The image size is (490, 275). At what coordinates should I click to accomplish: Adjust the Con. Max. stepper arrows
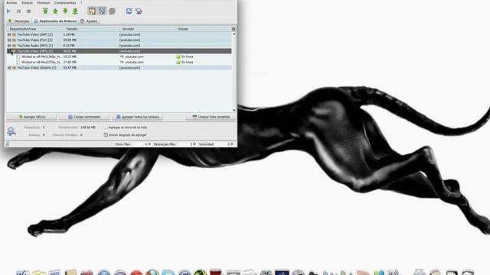coord(149,144)
